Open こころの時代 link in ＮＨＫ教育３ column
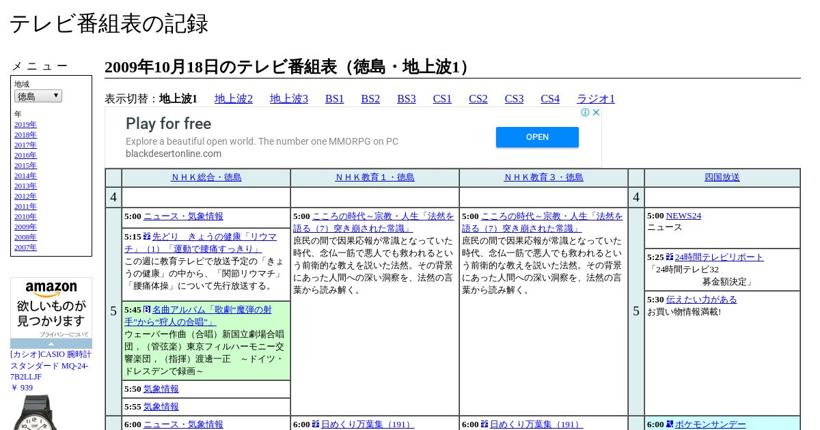Viewport: 820px width, 430px height. coord(543,223)
